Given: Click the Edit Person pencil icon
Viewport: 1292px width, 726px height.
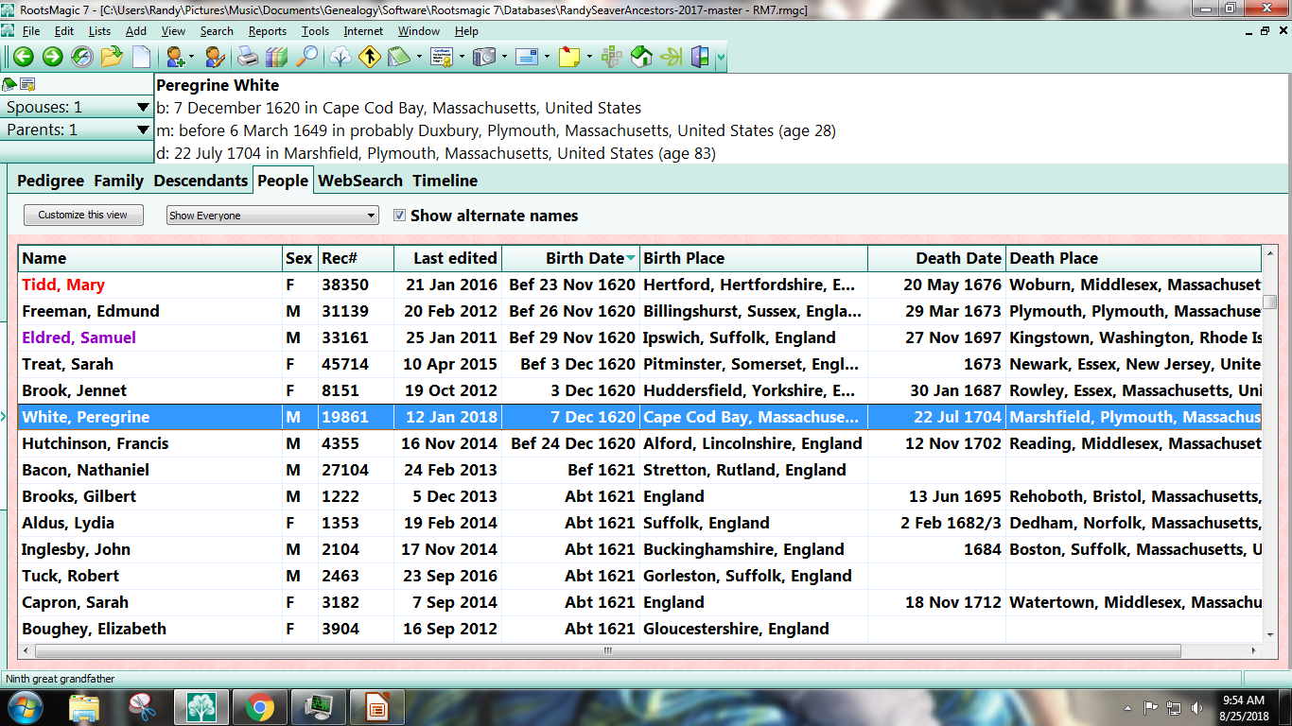Looking at the screenshot, I should pyautogui.click(x=215, y=57).
